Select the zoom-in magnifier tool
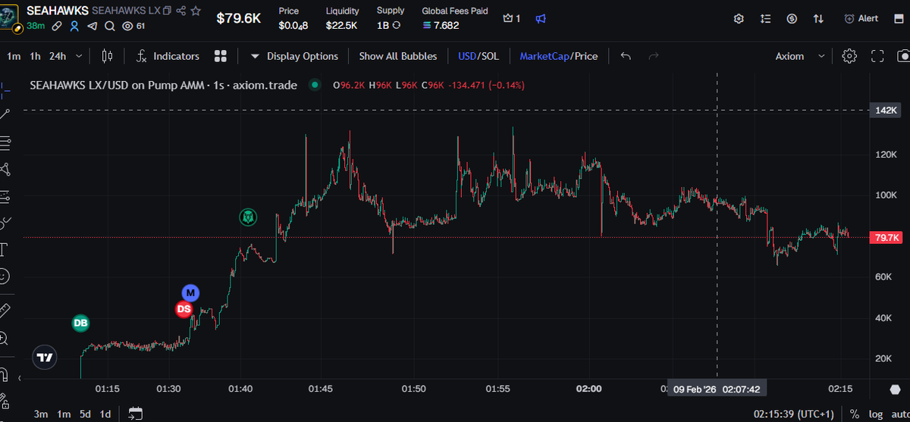This screenshot has height=422, width=910. tap(5, 337)
